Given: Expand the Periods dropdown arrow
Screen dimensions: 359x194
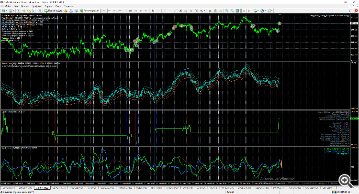Looking at the screenshot, I should point(265,11).
